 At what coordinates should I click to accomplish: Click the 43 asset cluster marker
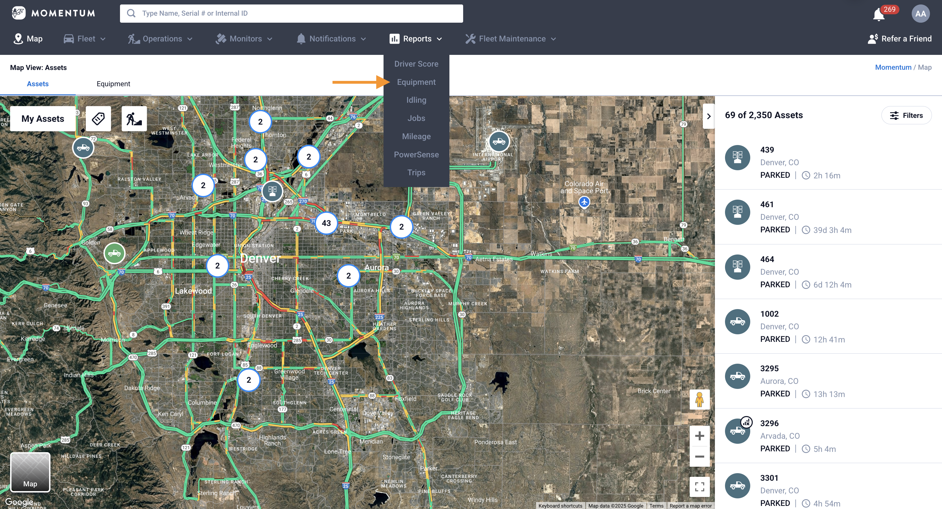pyautogui.click(x=326, y=223)
